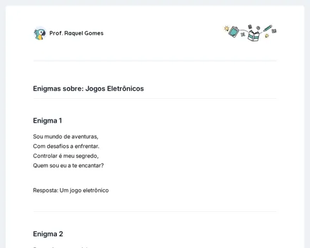Viewport: 310px width, 248px height.
Task: Click the Enigma 2 heading
Action: [48, 234]
